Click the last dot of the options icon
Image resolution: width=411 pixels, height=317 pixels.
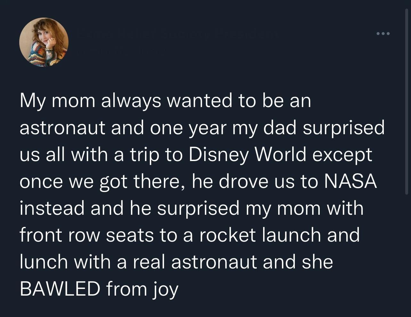(x=388, y=34)
